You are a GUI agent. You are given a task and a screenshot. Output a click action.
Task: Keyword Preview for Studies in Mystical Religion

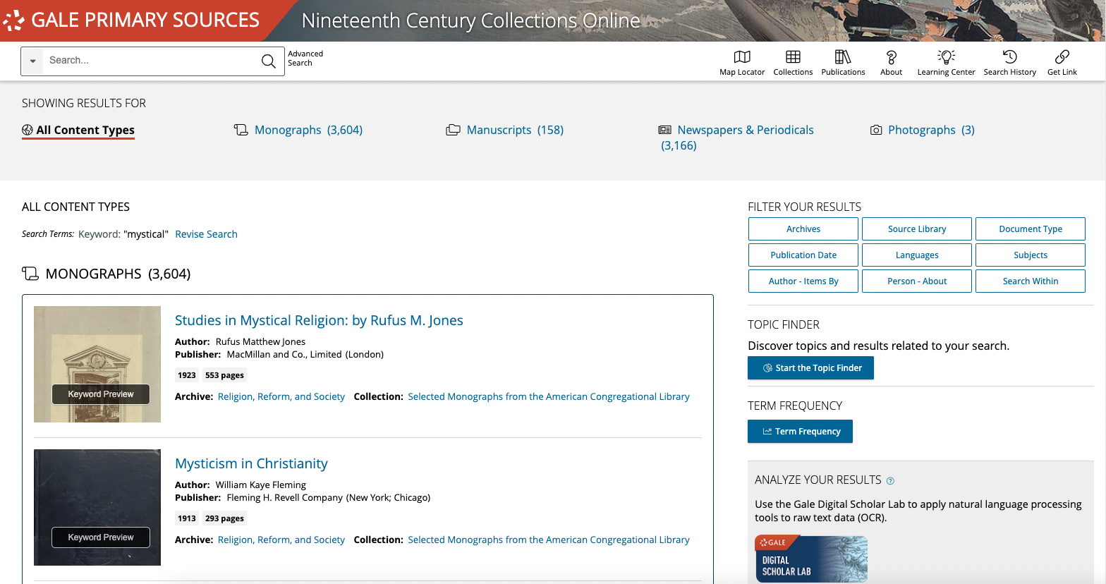pos(101,394)
